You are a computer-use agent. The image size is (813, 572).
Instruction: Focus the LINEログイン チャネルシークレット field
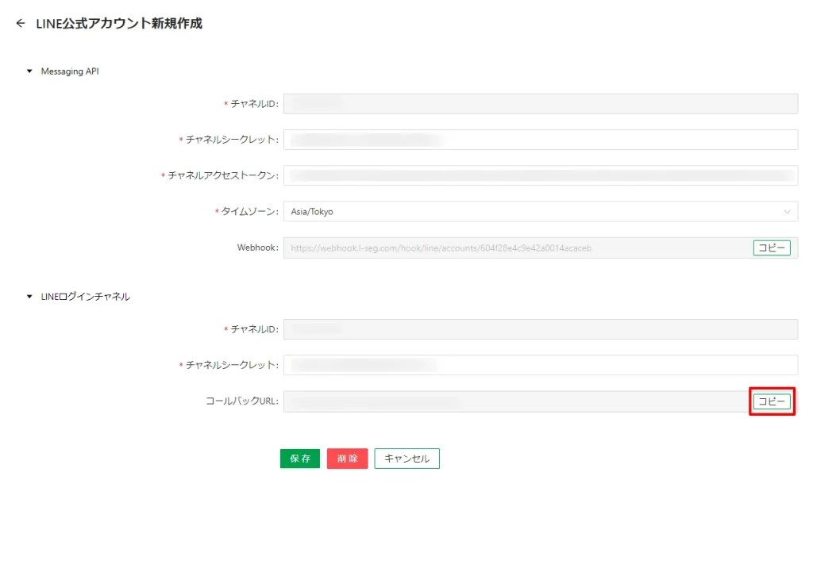click(540, 365)
